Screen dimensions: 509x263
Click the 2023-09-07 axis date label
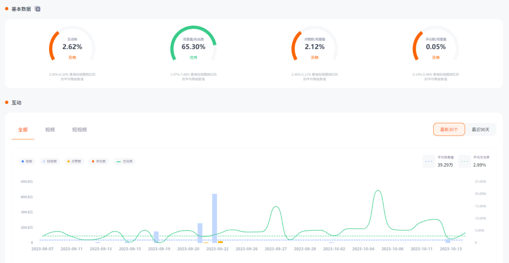(42, 249)
